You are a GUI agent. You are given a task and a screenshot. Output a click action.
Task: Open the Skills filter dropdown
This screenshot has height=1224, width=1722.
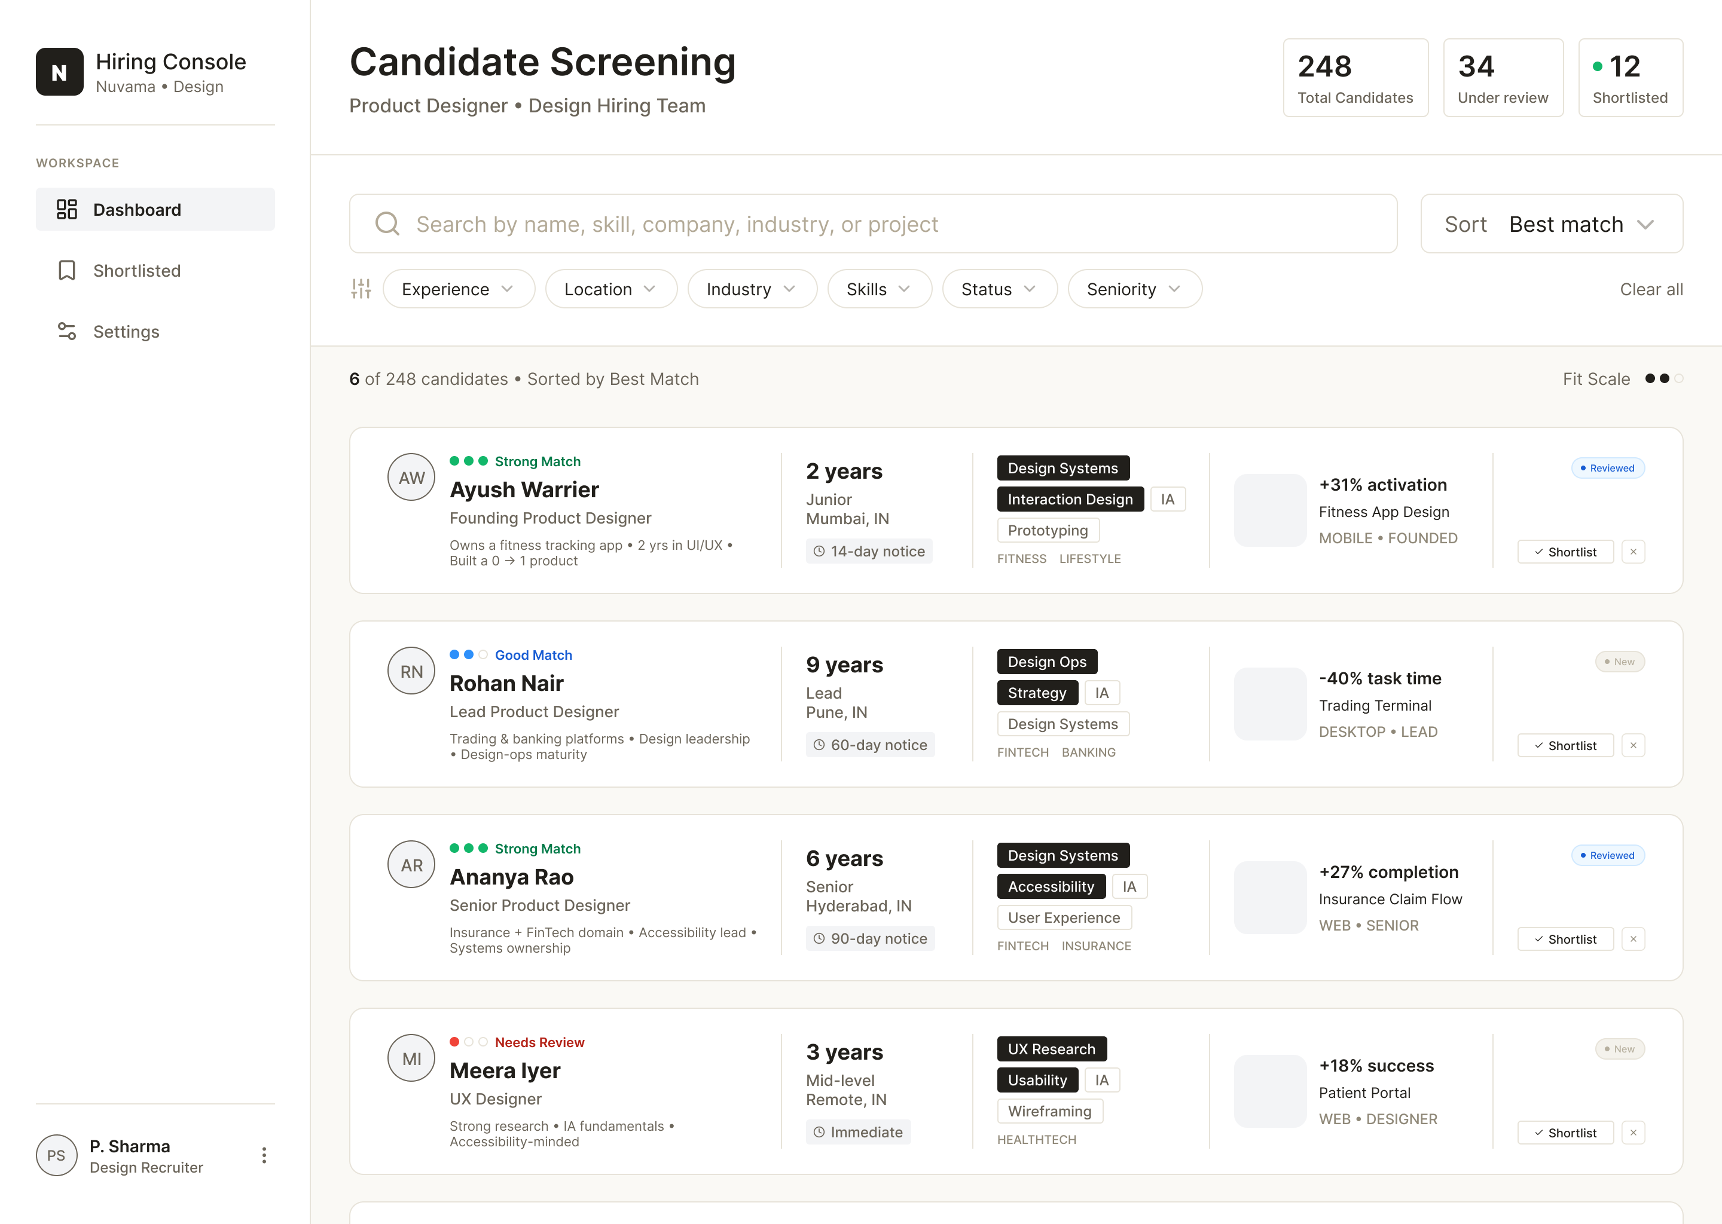pos(879,289)
